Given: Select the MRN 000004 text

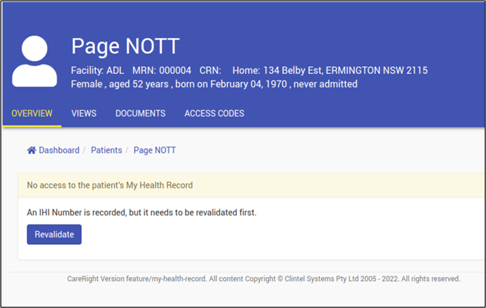Looking at the screenshot, I should pos(162,70).
